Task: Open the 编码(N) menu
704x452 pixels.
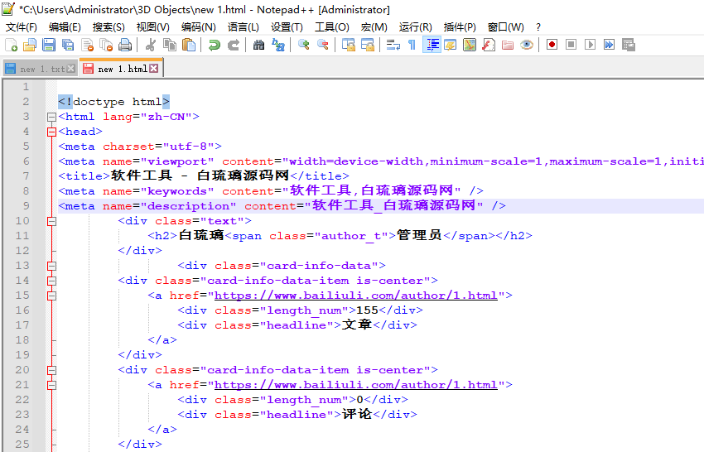Action: [199, 27]
